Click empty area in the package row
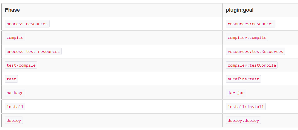This screenshot has width=298, height=130. click(x=124, y=93)
